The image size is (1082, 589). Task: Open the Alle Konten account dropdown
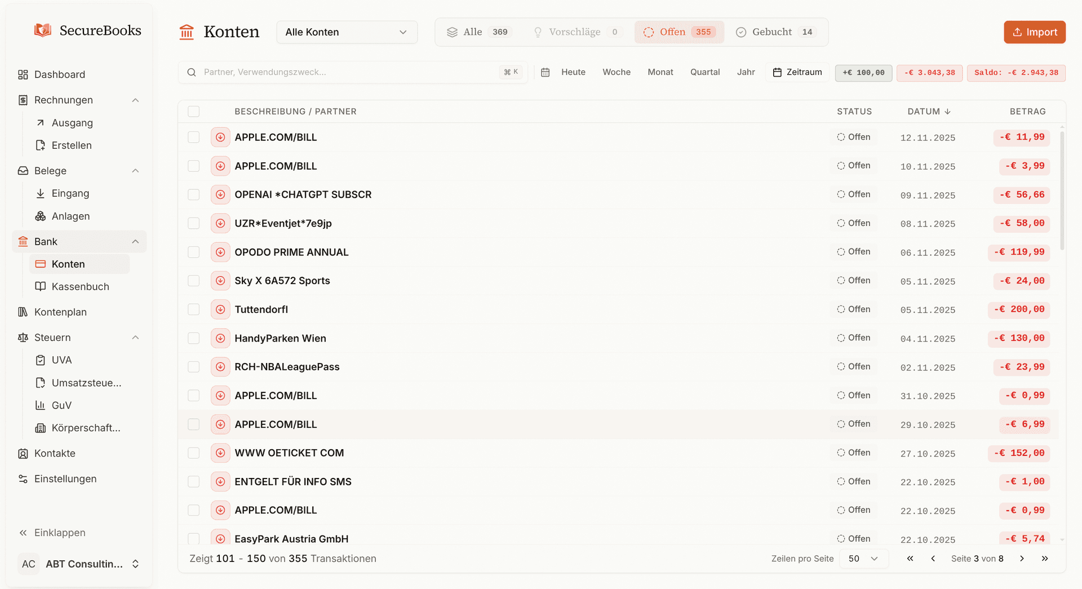click(347, 32)
